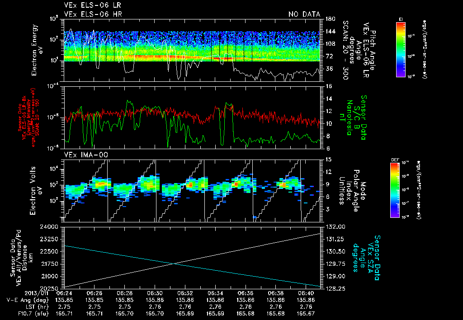The image size is (463, 320).
Task: Click the 'Electron Energy eV' axis label
Action: (x=38, y=50)
